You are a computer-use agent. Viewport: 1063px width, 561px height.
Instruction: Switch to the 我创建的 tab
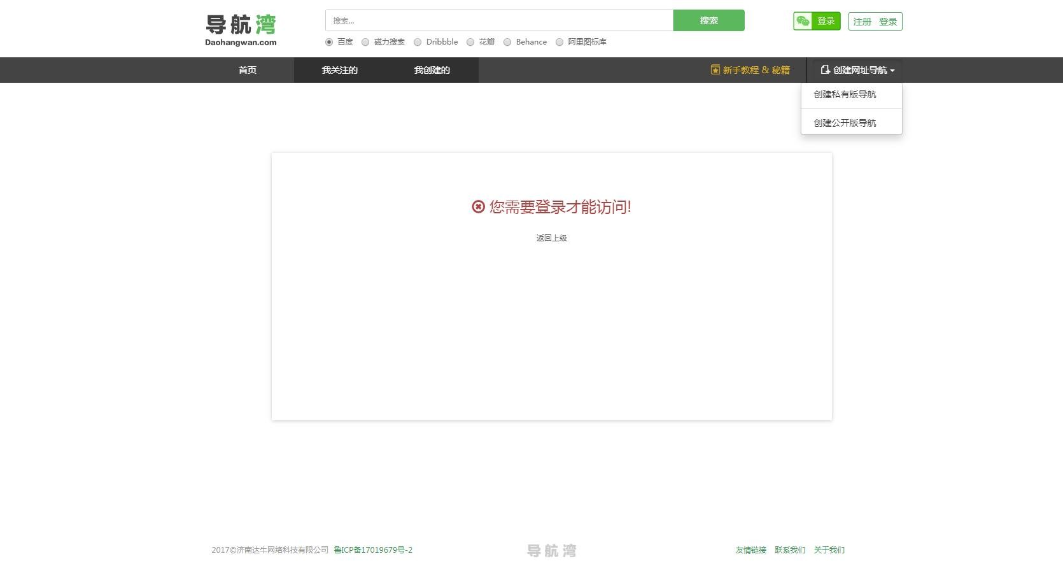(432, 70)
